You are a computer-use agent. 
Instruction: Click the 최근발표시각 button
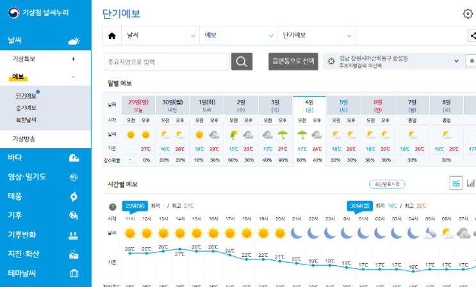point(387,184)
